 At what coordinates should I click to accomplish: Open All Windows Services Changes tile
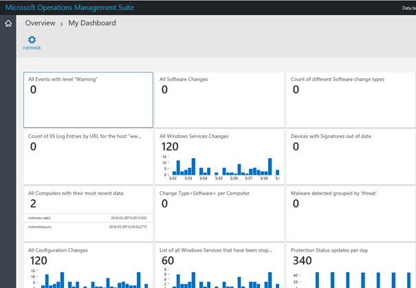click(219, 157)
